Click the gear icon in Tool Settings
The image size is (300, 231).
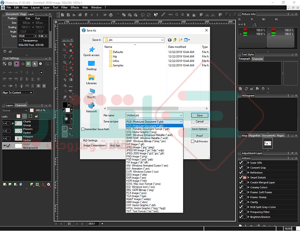click(40, 64)
